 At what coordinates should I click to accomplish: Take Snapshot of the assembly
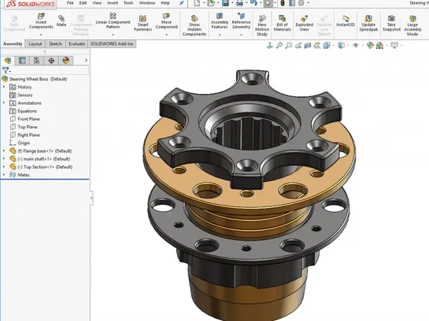click(x=391, y=23)
